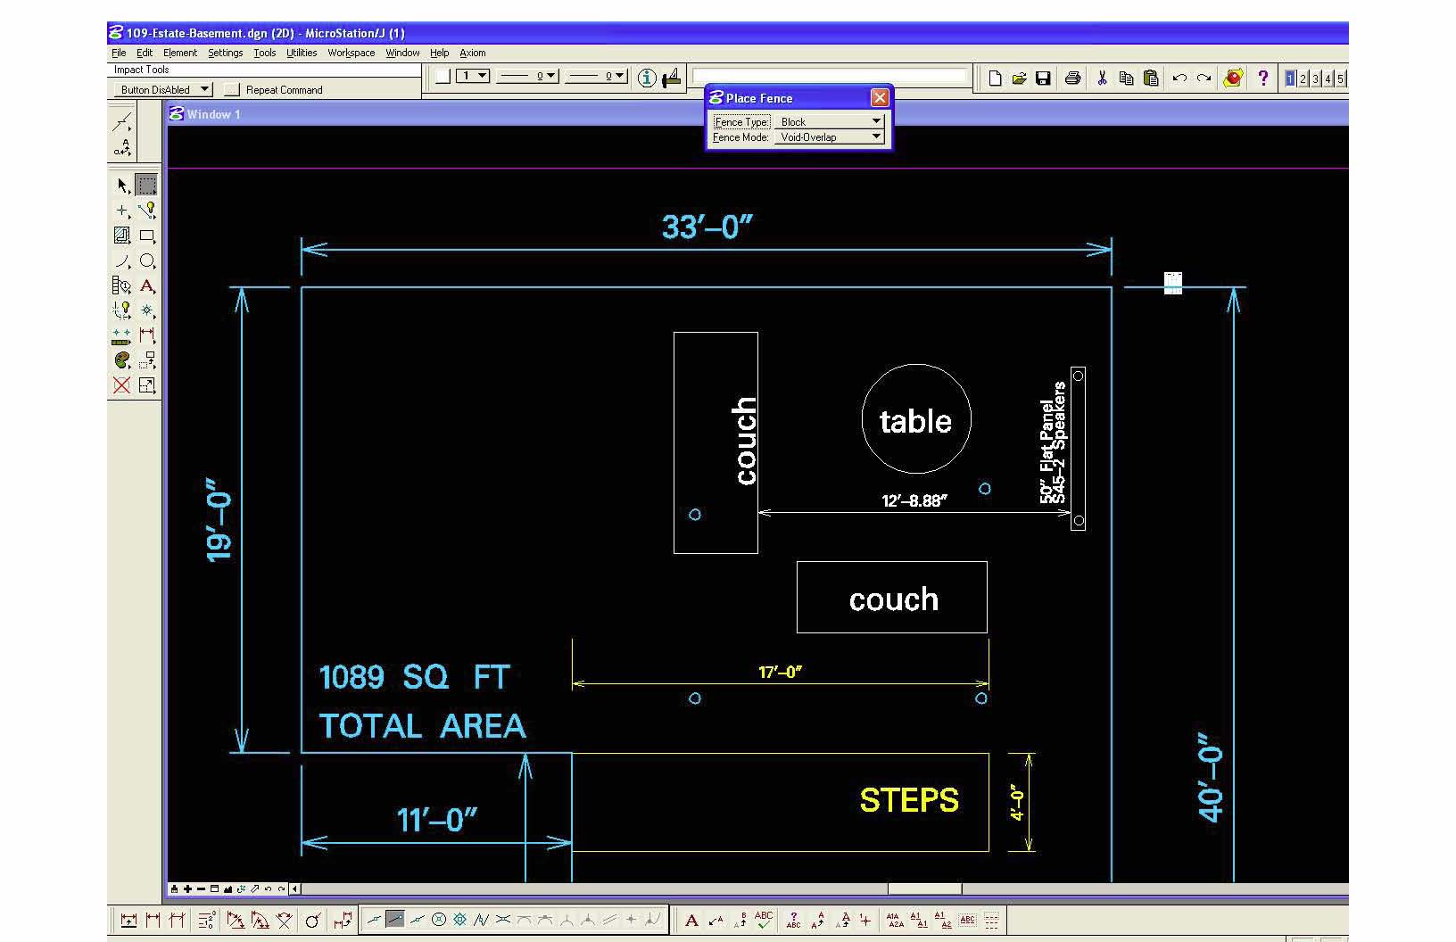Paste from clipboard
The width and height of the screenshot is (1456, 942).
click(x=1151, y=78)
